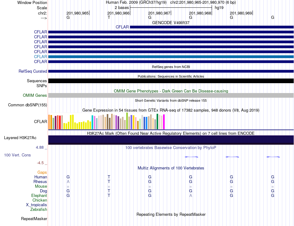The width and height of the screenshot is (294, 226).
Task: Click the Chicken species label
Action: [x=40, y=200]
